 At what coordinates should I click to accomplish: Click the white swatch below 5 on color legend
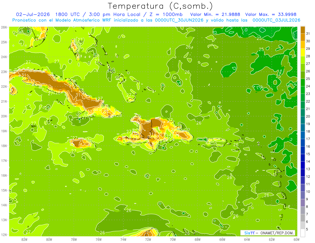coord(303,233)
